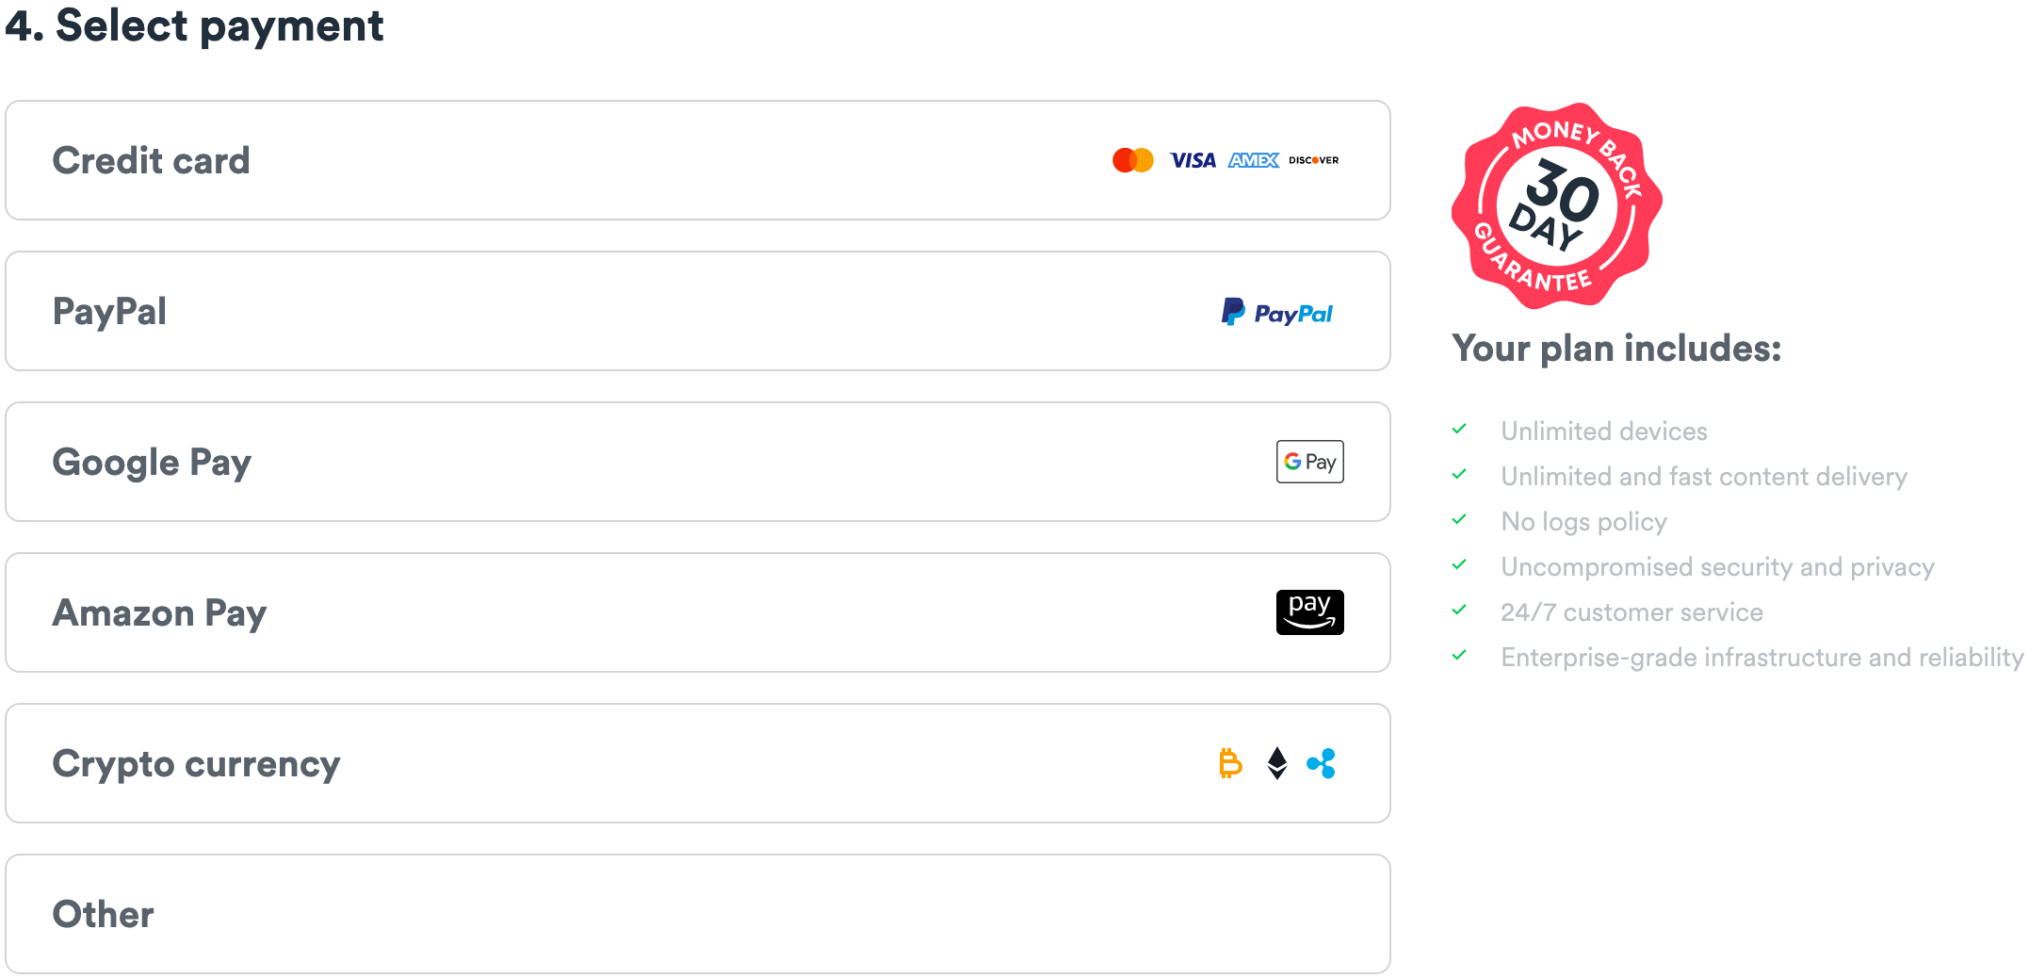Screen dimensions: 2029x978
Task: Choose the PayPal payment option
Action: pyautogui.click(x=698, y=311)
